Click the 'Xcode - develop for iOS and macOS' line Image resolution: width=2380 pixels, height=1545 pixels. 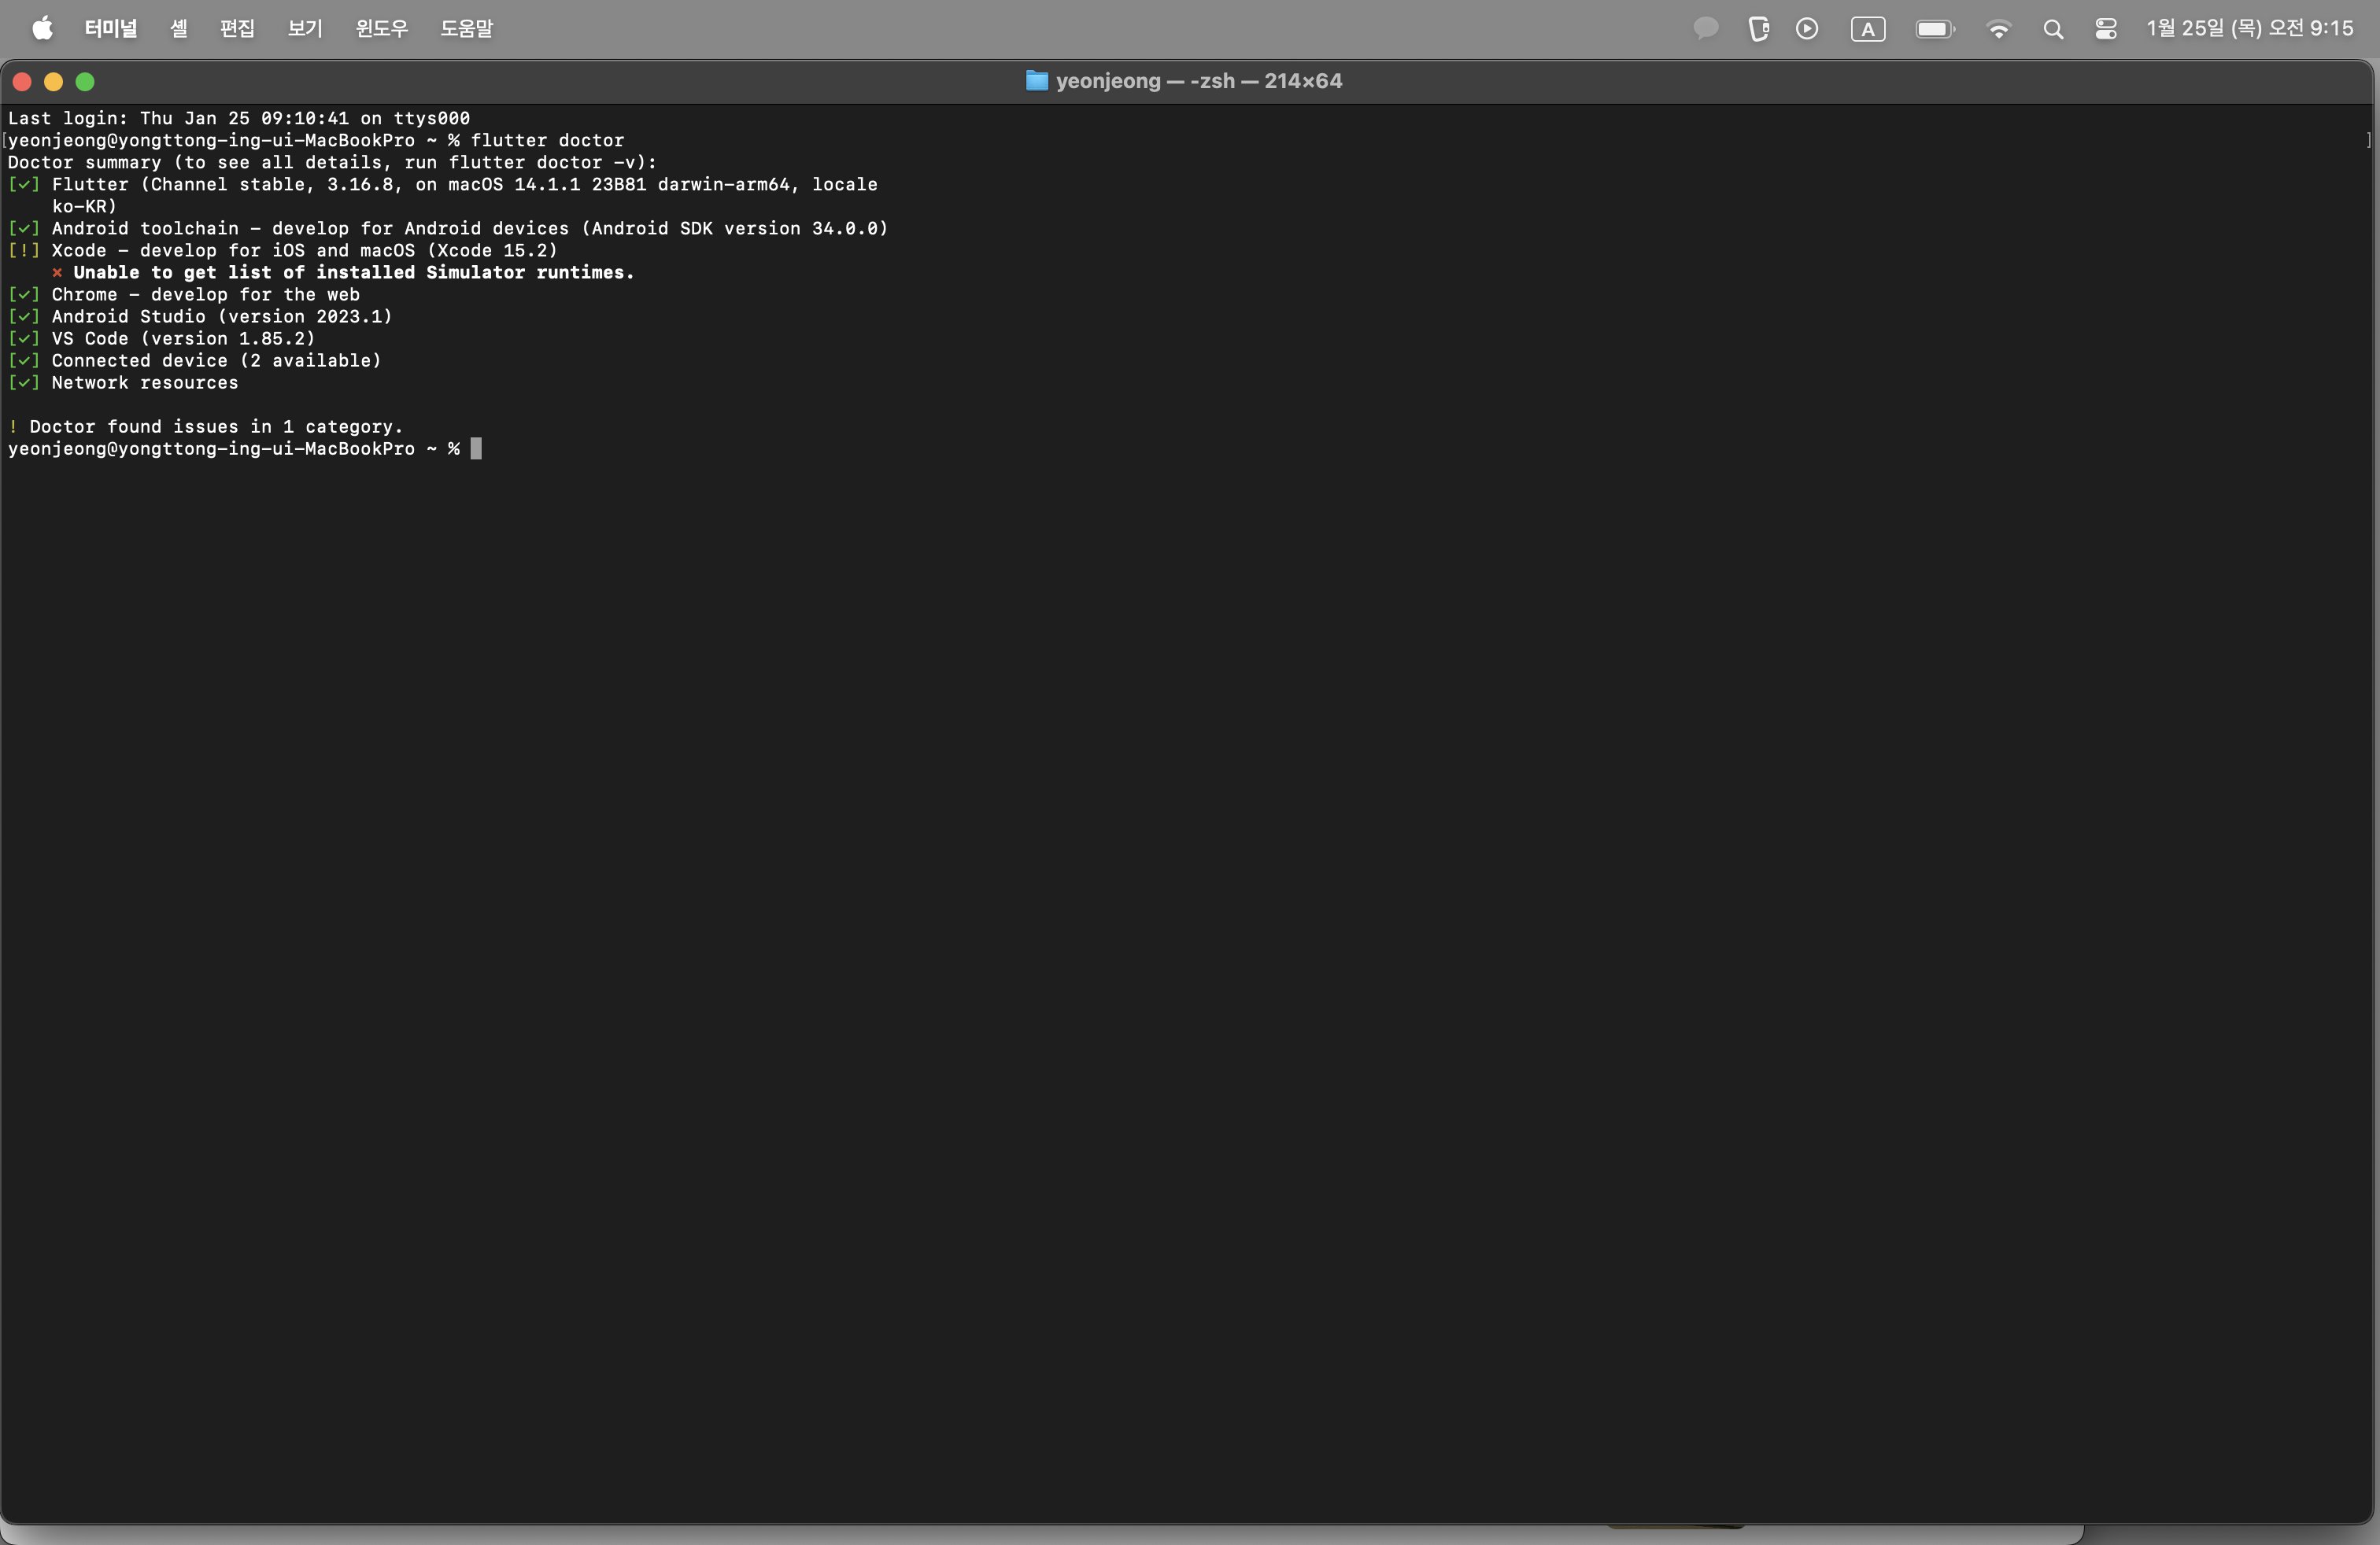tap(305, 250)
